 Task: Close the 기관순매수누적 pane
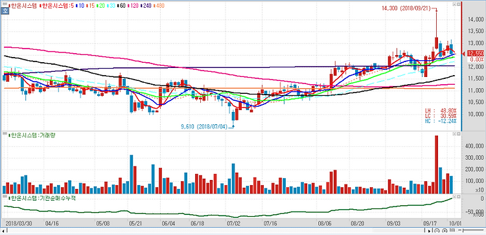[458, 197]
